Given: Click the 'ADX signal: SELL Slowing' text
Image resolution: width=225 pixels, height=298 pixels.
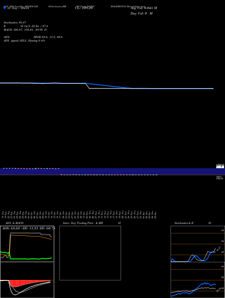Looking at the screenshot, I should [x=24, y=41].
